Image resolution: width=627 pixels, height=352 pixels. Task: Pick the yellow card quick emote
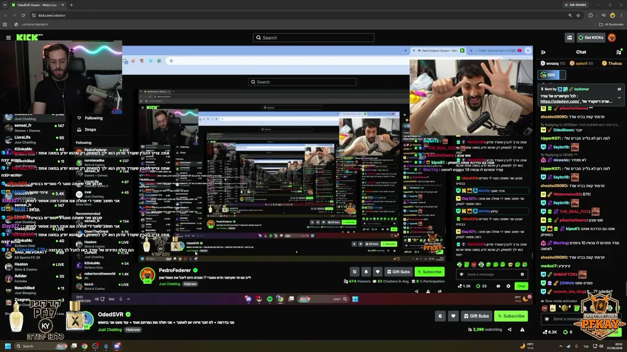(553, 308)
